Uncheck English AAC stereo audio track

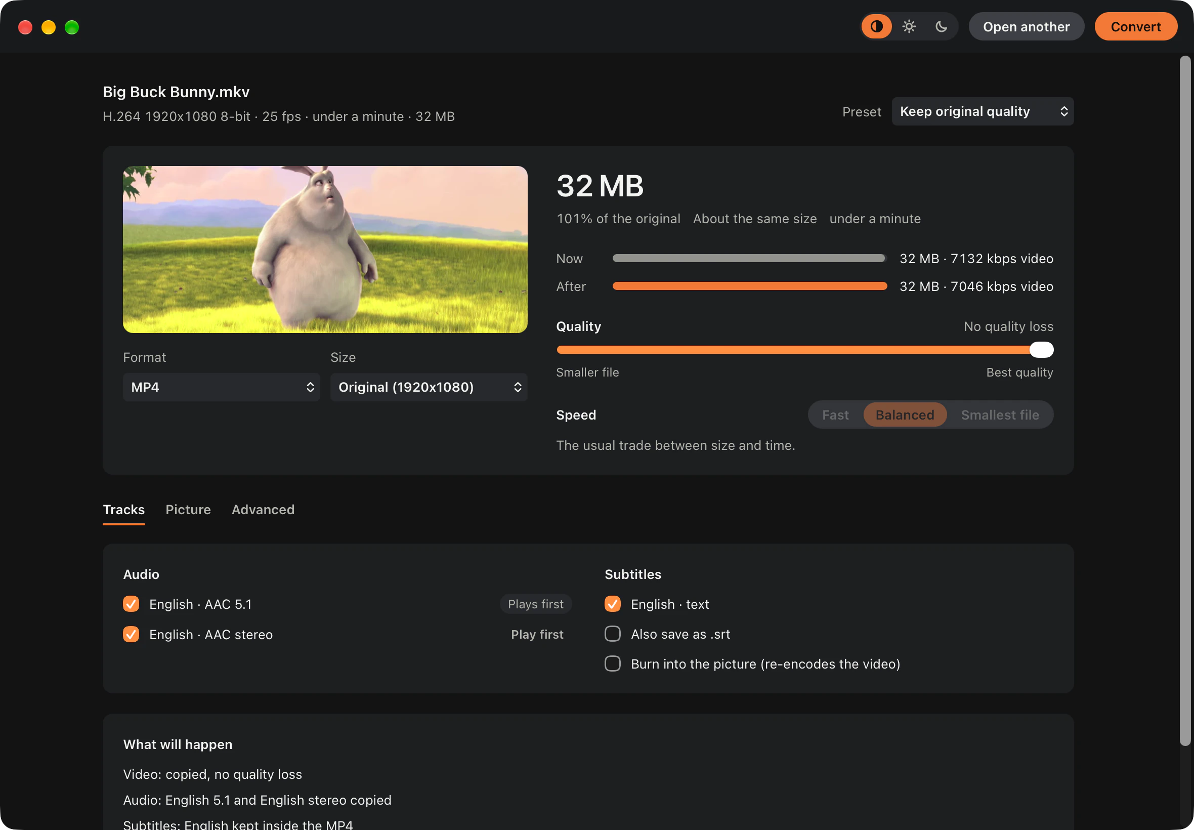pyautogui.click(x=131, y=634)
